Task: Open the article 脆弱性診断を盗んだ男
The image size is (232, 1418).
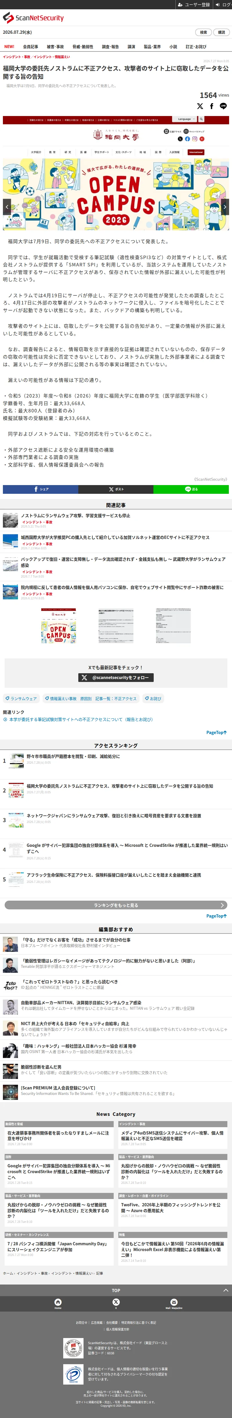Action: (x=41, y=1067)
